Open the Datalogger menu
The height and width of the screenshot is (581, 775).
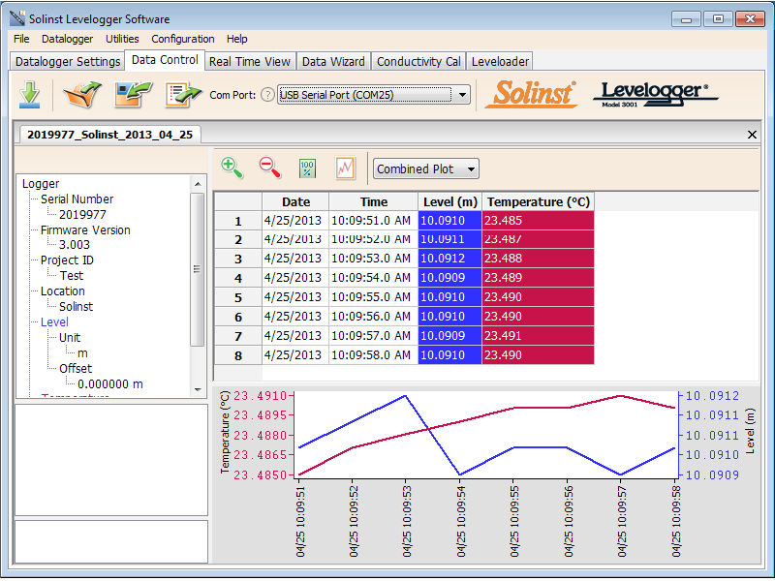tap(67, 39)
